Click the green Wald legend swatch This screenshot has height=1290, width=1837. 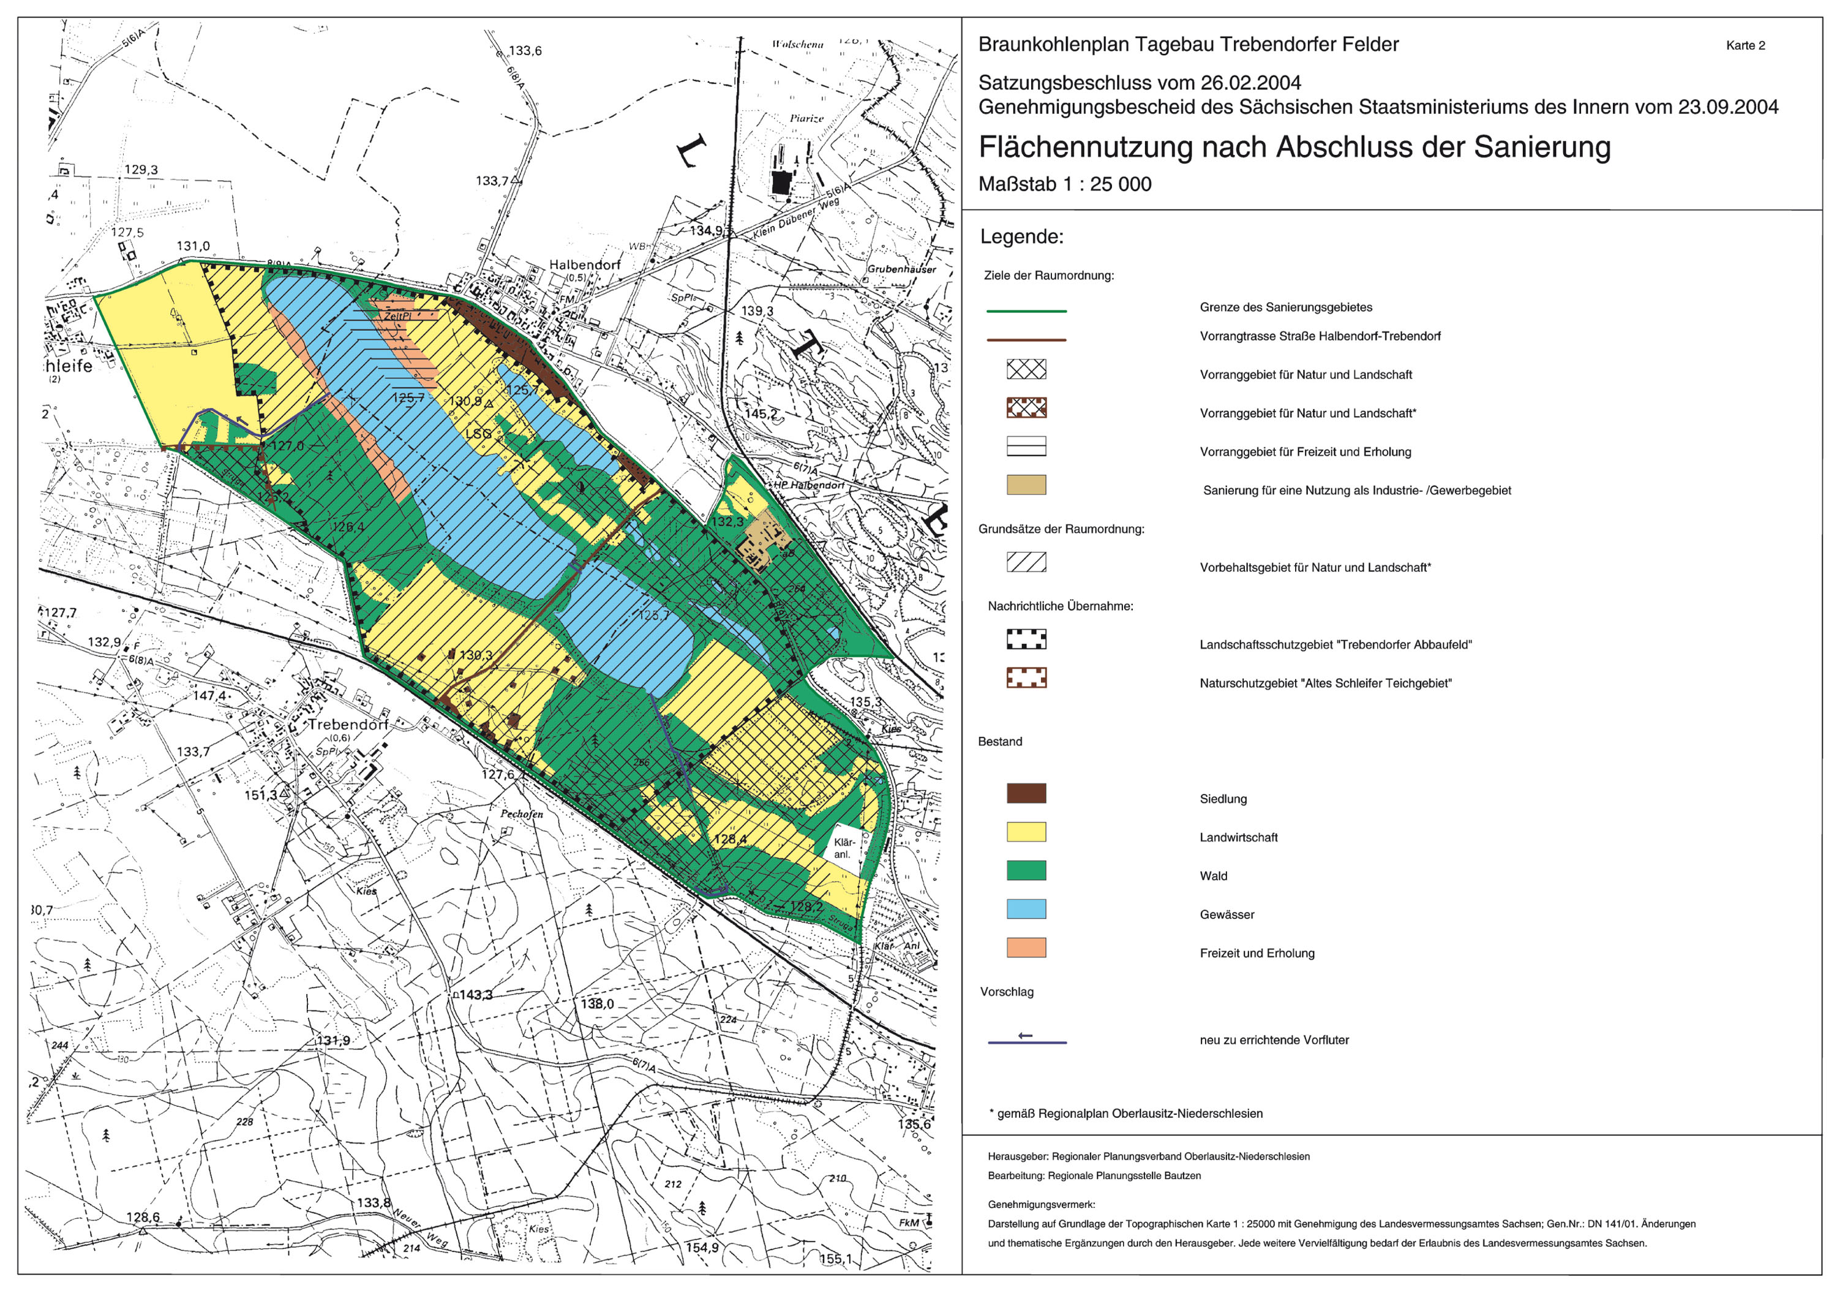click(x=1026, y=870)
